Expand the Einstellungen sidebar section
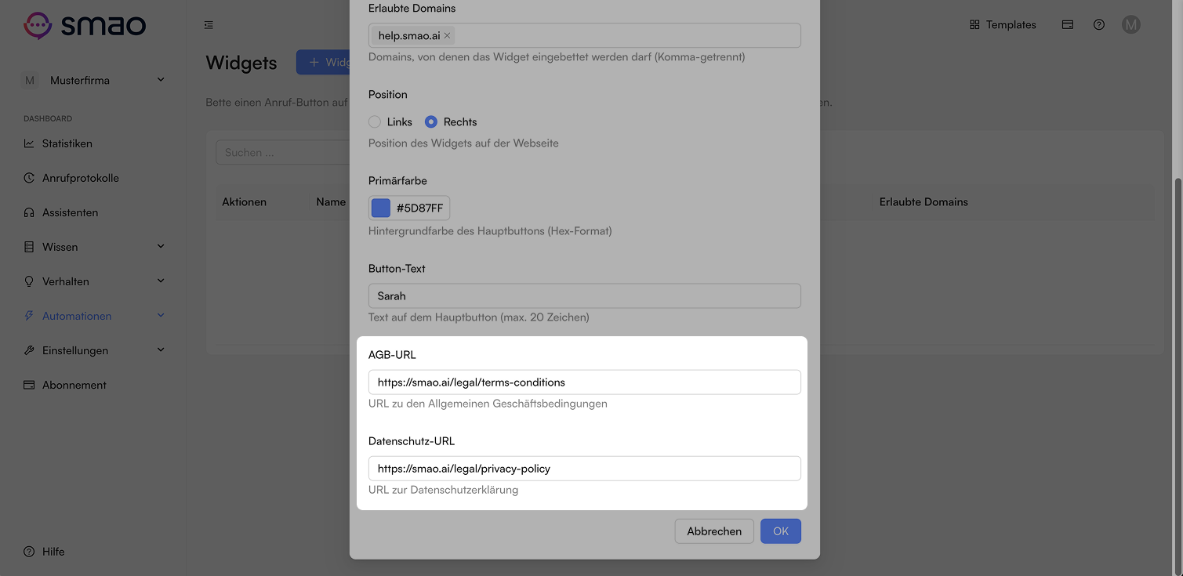The image size is (1183, 576). (93, 350)
